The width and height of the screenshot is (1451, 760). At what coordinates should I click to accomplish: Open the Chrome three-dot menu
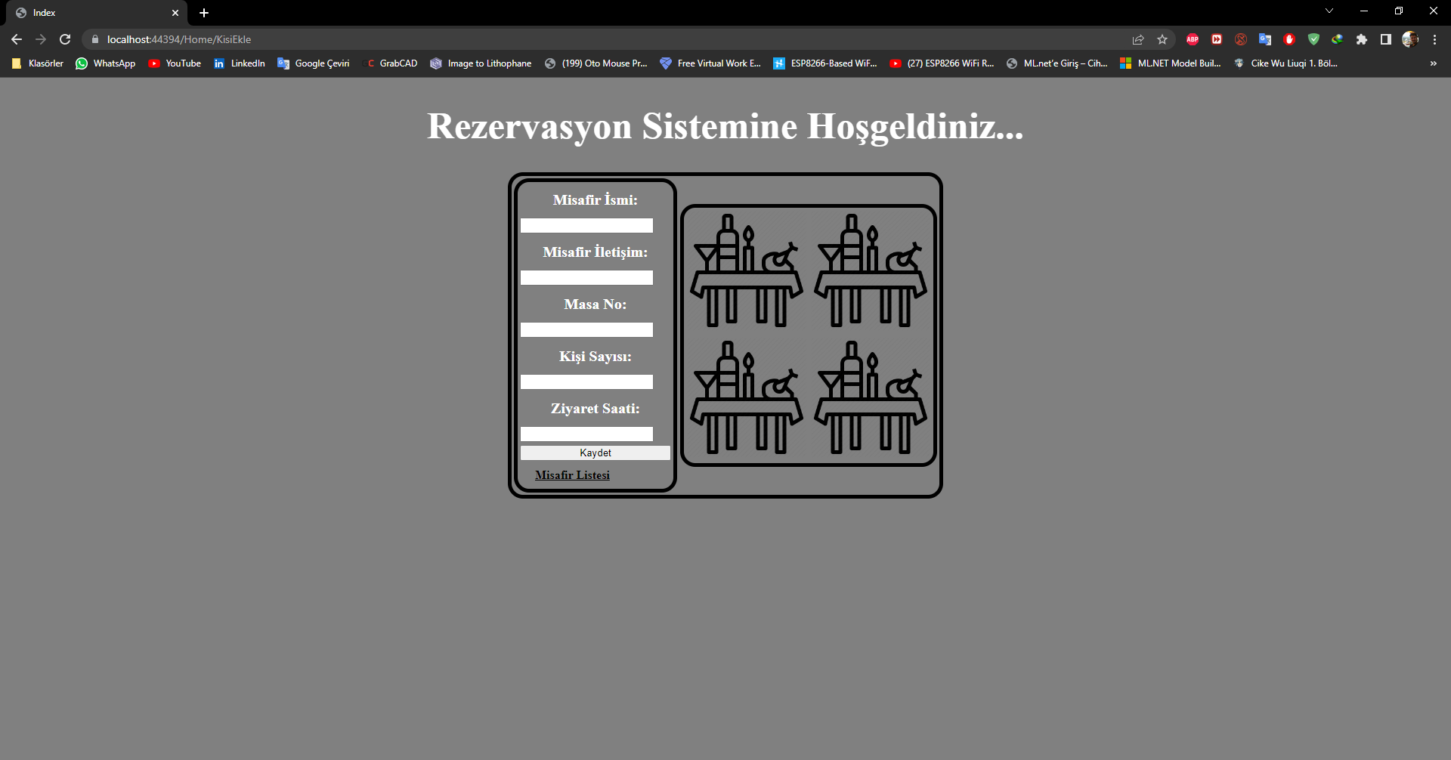click(1434, 39)
